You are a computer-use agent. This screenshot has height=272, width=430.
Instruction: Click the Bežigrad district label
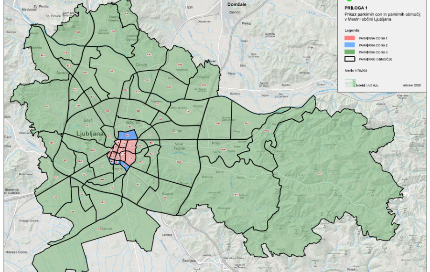pos(128,123)
